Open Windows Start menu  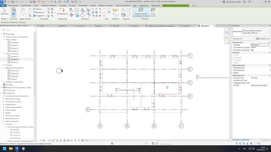5,149
